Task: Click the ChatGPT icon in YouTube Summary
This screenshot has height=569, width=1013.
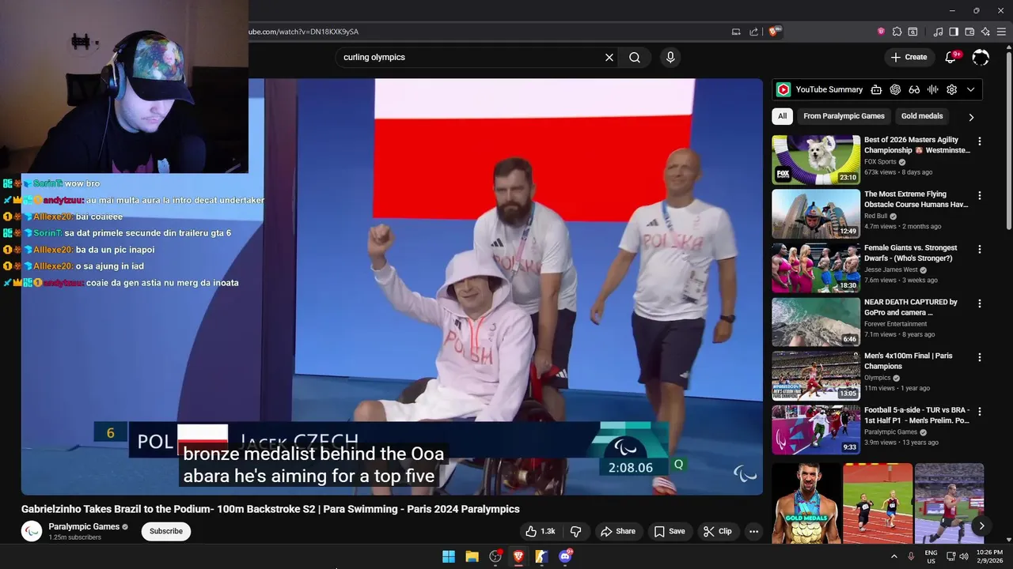Action: point(895,89)
